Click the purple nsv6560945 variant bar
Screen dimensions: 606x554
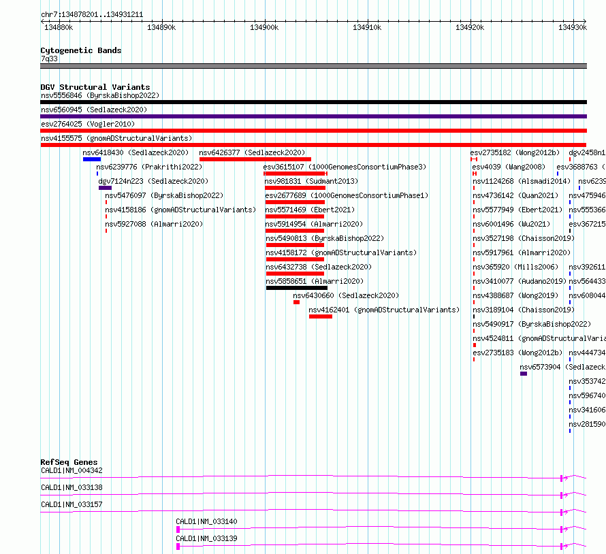[x=313, y=116]
